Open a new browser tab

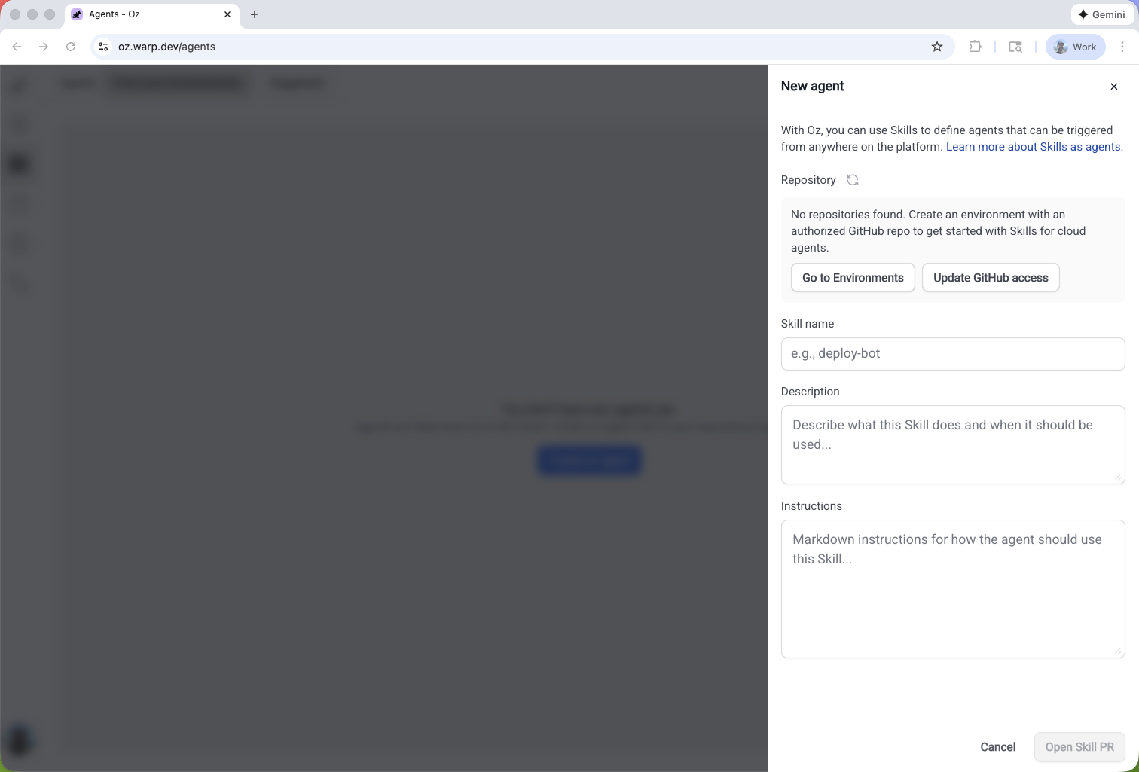click(x=255, y=14)
